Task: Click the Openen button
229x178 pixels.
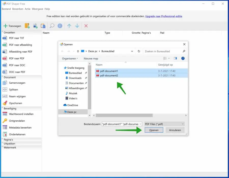Action: pos(154,130)
